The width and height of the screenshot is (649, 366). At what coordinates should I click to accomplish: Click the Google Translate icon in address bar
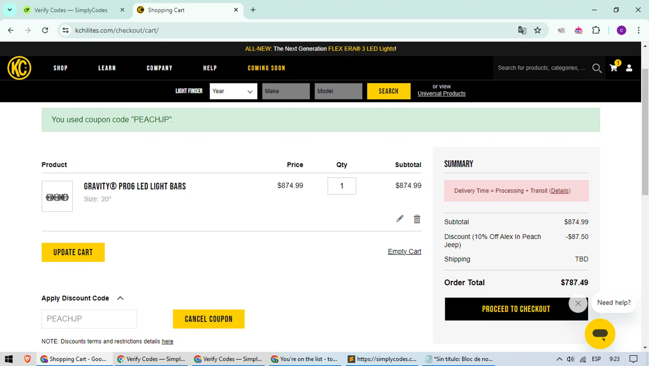[x=522, y=30]
